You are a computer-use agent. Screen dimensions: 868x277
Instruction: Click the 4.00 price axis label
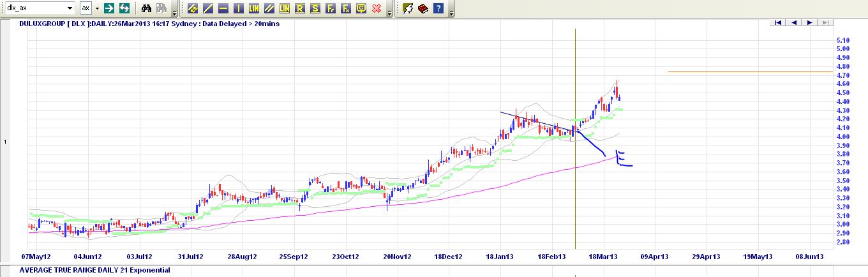[x=842, y=137]
